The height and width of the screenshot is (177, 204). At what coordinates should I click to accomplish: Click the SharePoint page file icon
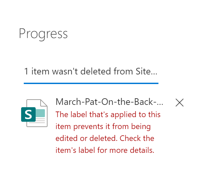(x=34, y=113)
